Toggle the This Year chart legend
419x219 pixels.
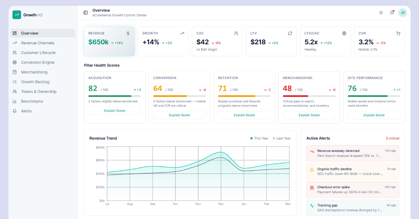click(259, 138)
